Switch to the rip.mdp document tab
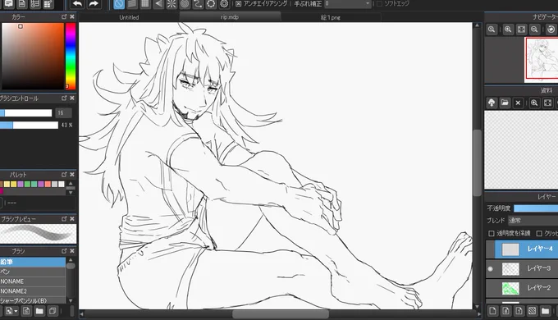 tap(230, 17)
